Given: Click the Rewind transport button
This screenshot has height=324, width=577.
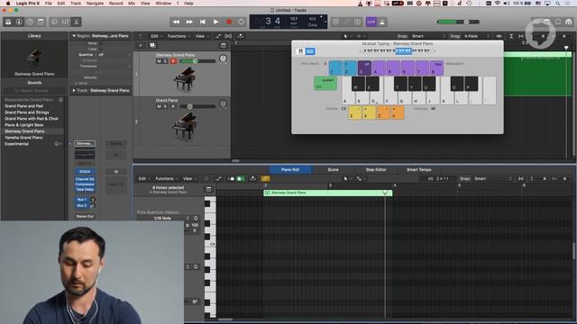Looking at the screenshot, I should tap(177, 22).
